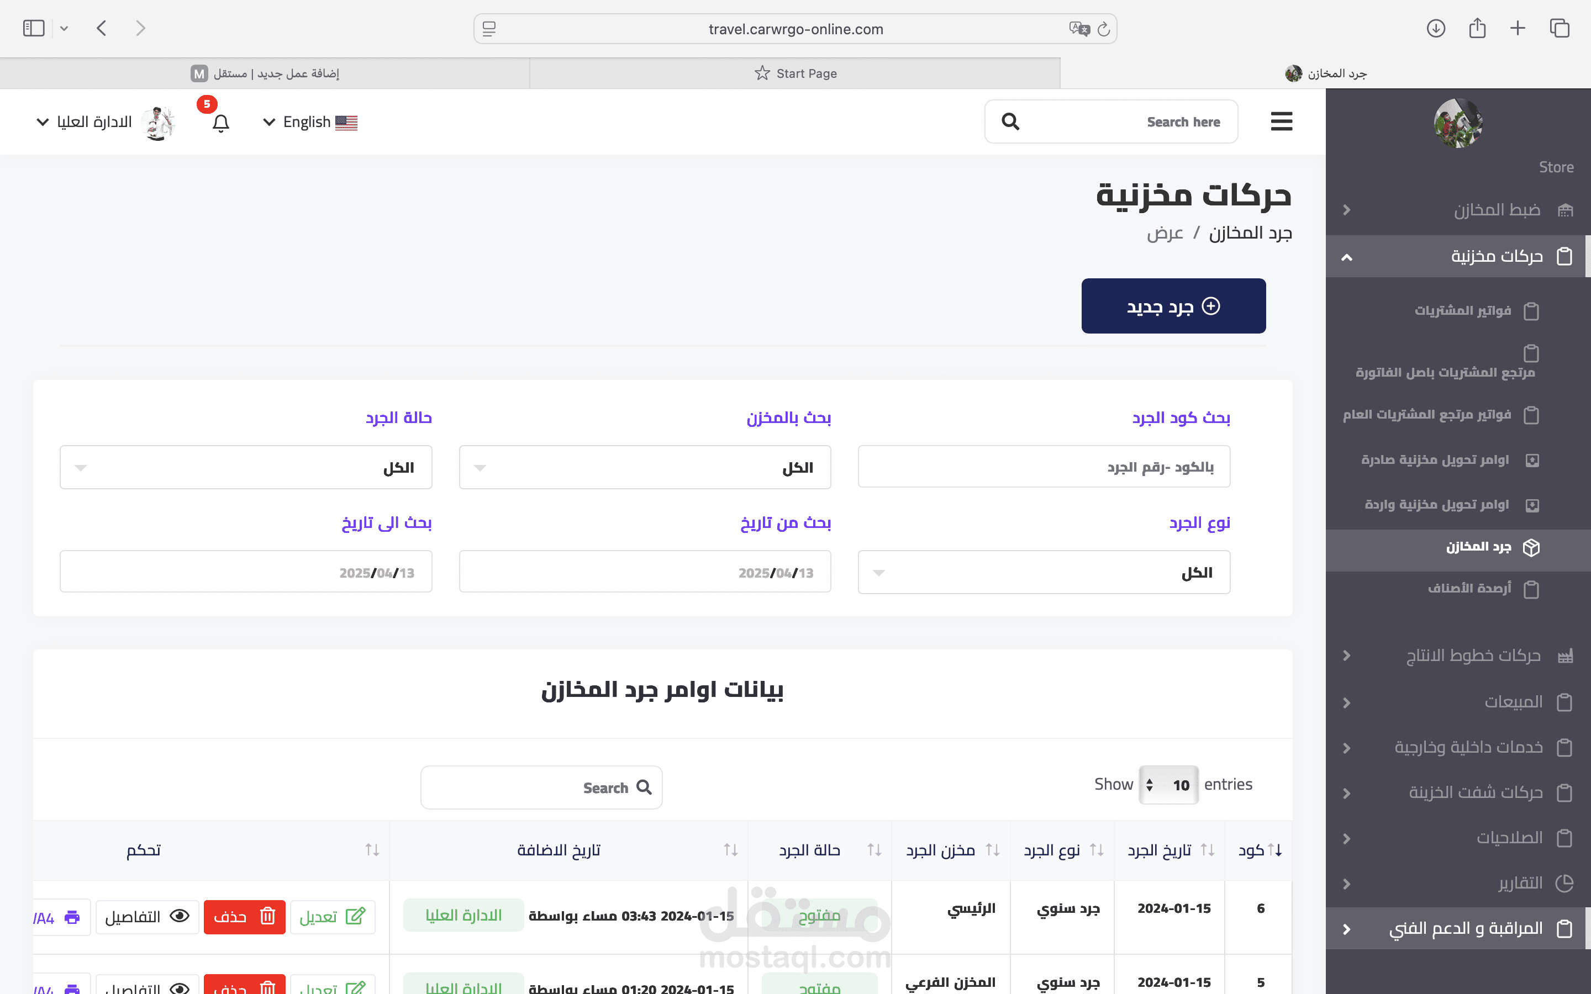Screen dimensions: 1591x994
Task: Click the magnifier icon in top search
Action: [1010, 121]
